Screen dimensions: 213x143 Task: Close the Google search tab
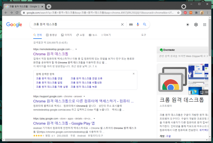click(x=42, y=6)
